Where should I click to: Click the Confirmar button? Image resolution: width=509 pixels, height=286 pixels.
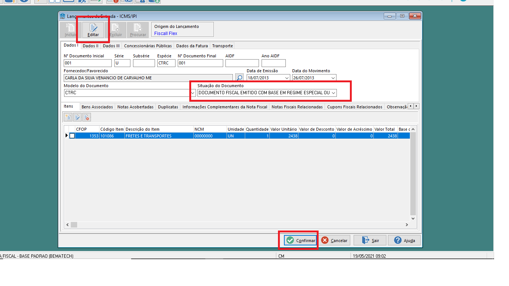pos(300,241)
